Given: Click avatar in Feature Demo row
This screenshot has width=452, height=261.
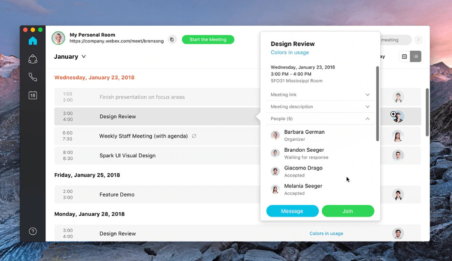Looking at the screenshot, I should (398, 195).
